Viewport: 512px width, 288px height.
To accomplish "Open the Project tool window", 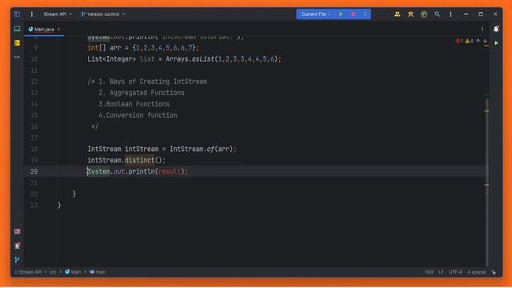I will pyautogui.click(x=17, y=29).
